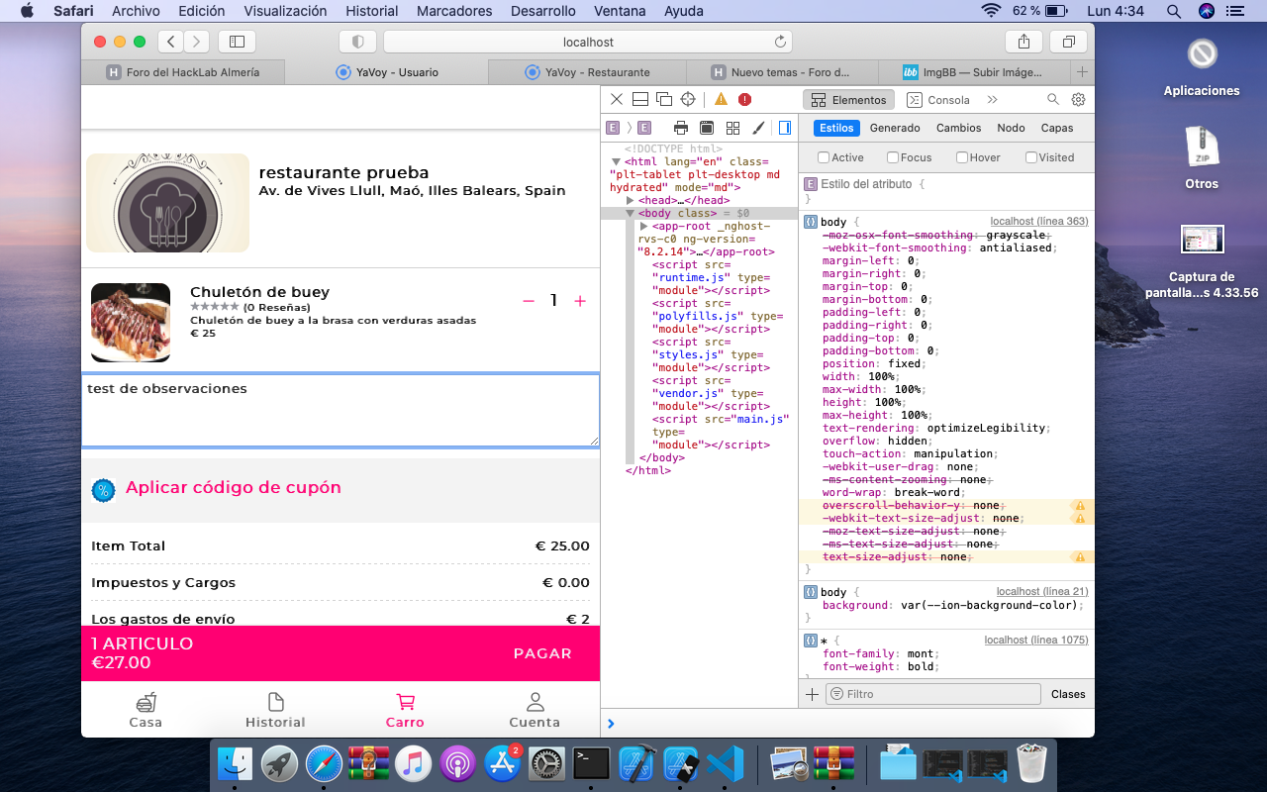Check the Visited pseudo-class box

pos(1031,157)
